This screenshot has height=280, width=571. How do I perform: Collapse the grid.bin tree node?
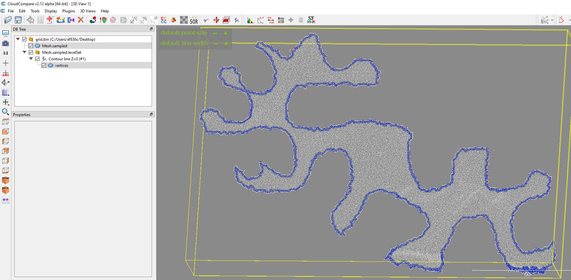18,39
